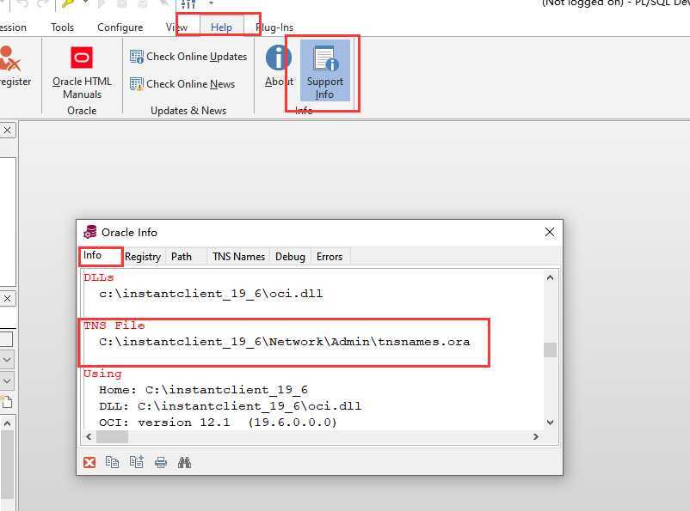The height and width of the screenshot is (511, 690).
Task: Click the horizontal scroll left arrow
Action: pos(89,437)
